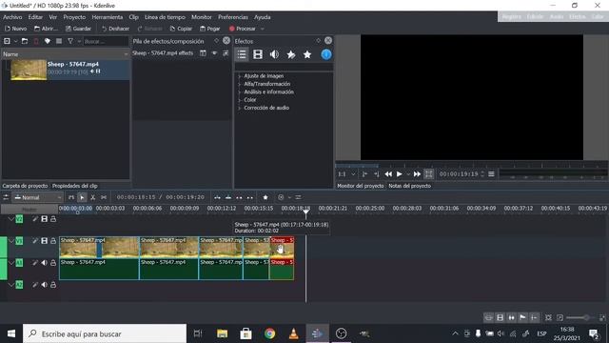This screenshot has width=609, height=343.
Task: Lock the V1 video track
Action: tap(53, 241)
